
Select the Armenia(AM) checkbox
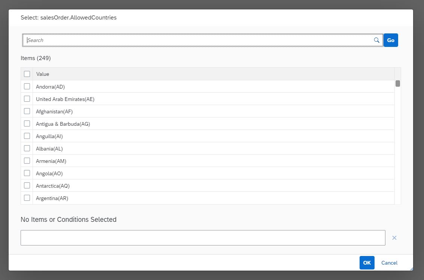pyautogui.click(x=27, y=161)
